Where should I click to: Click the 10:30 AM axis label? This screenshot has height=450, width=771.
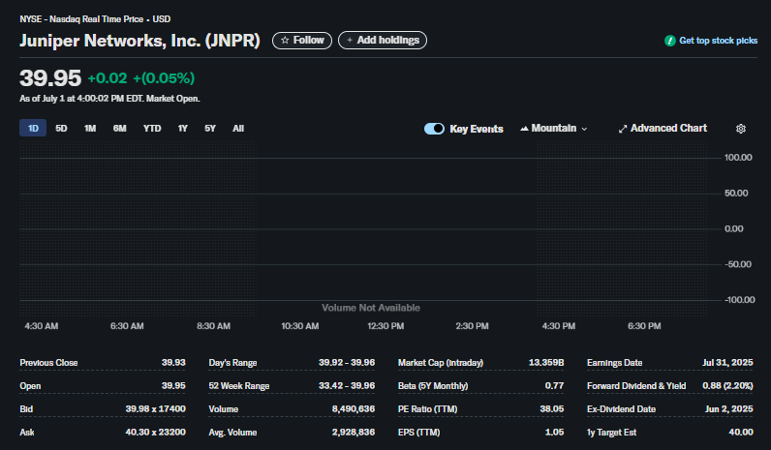coord(300,326)
